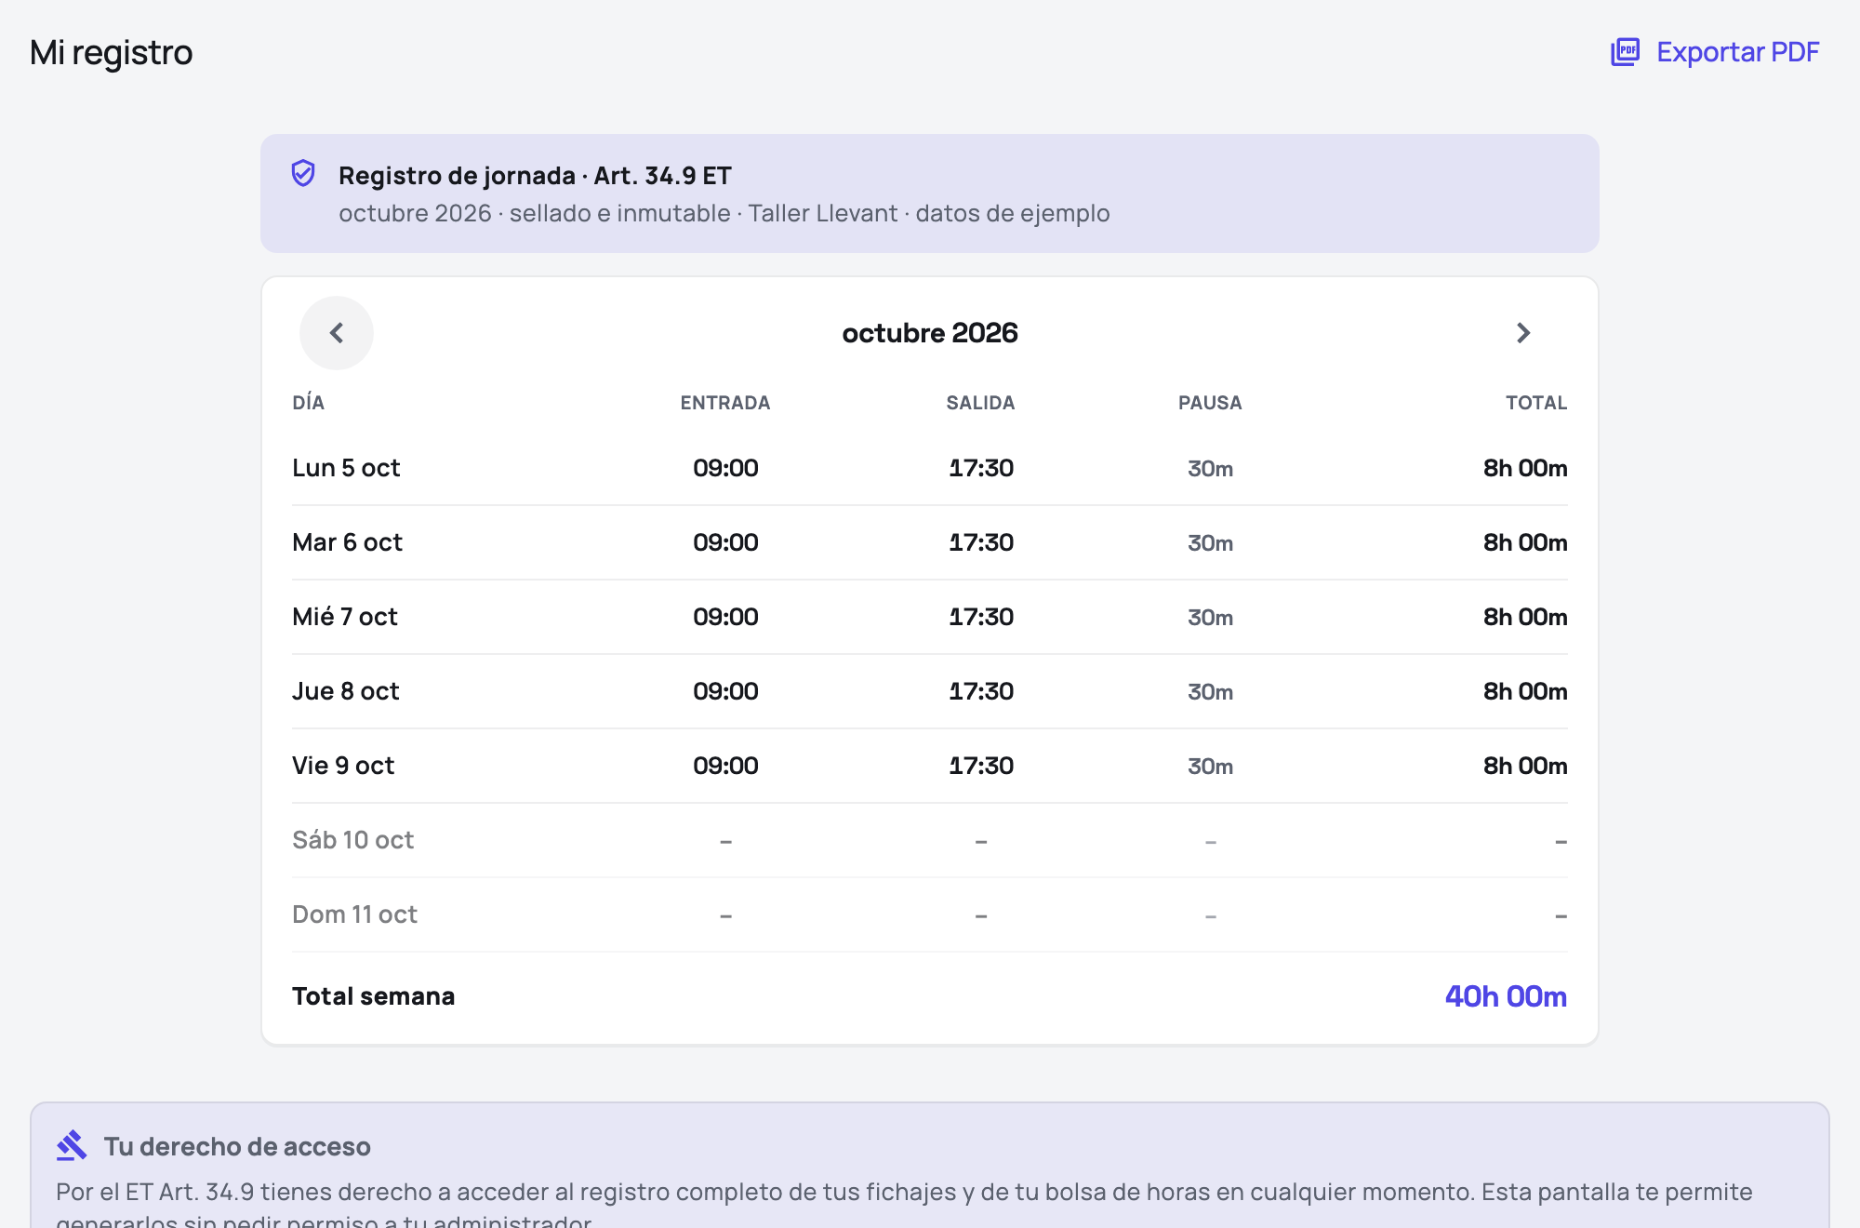
Task: Click Registro de jornada · Art. 34.9 ET heading
Action: point(535,175)
